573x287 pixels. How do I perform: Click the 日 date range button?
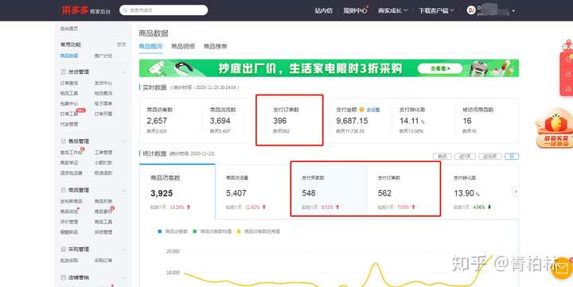point(512,157)
